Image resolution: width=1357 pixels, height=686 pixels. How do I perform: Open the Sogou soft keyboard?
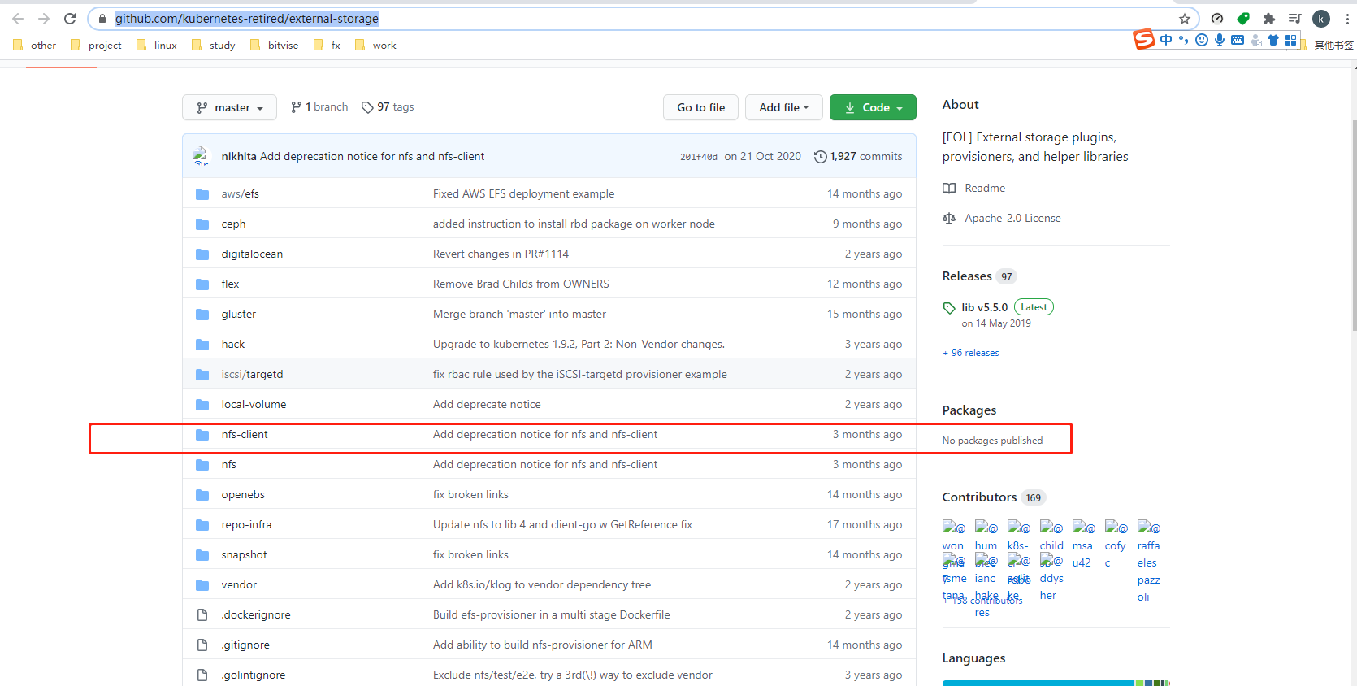pos(1238,40)
